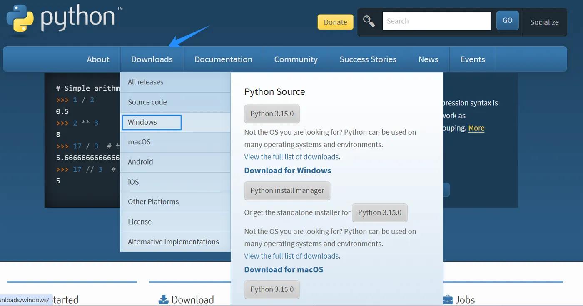Get the standalone installer Python 3.15.0

[x=380, y=213]
